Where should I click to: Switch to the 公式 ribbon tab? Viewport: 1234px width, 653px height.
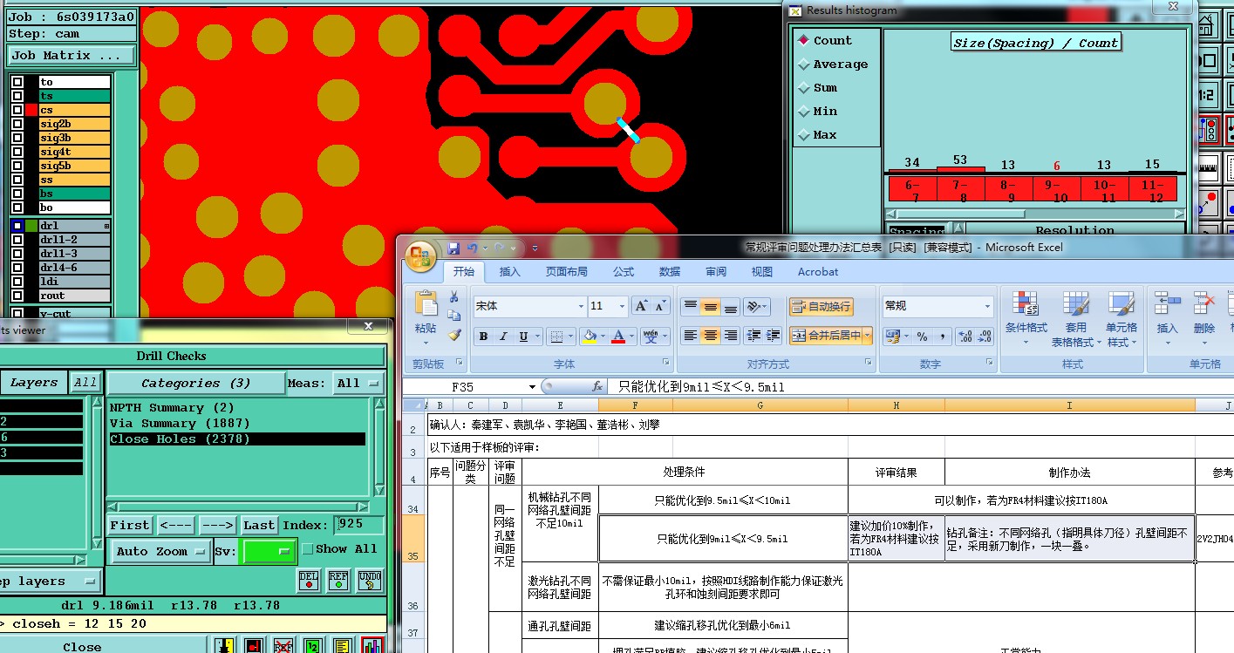(624, 272)
